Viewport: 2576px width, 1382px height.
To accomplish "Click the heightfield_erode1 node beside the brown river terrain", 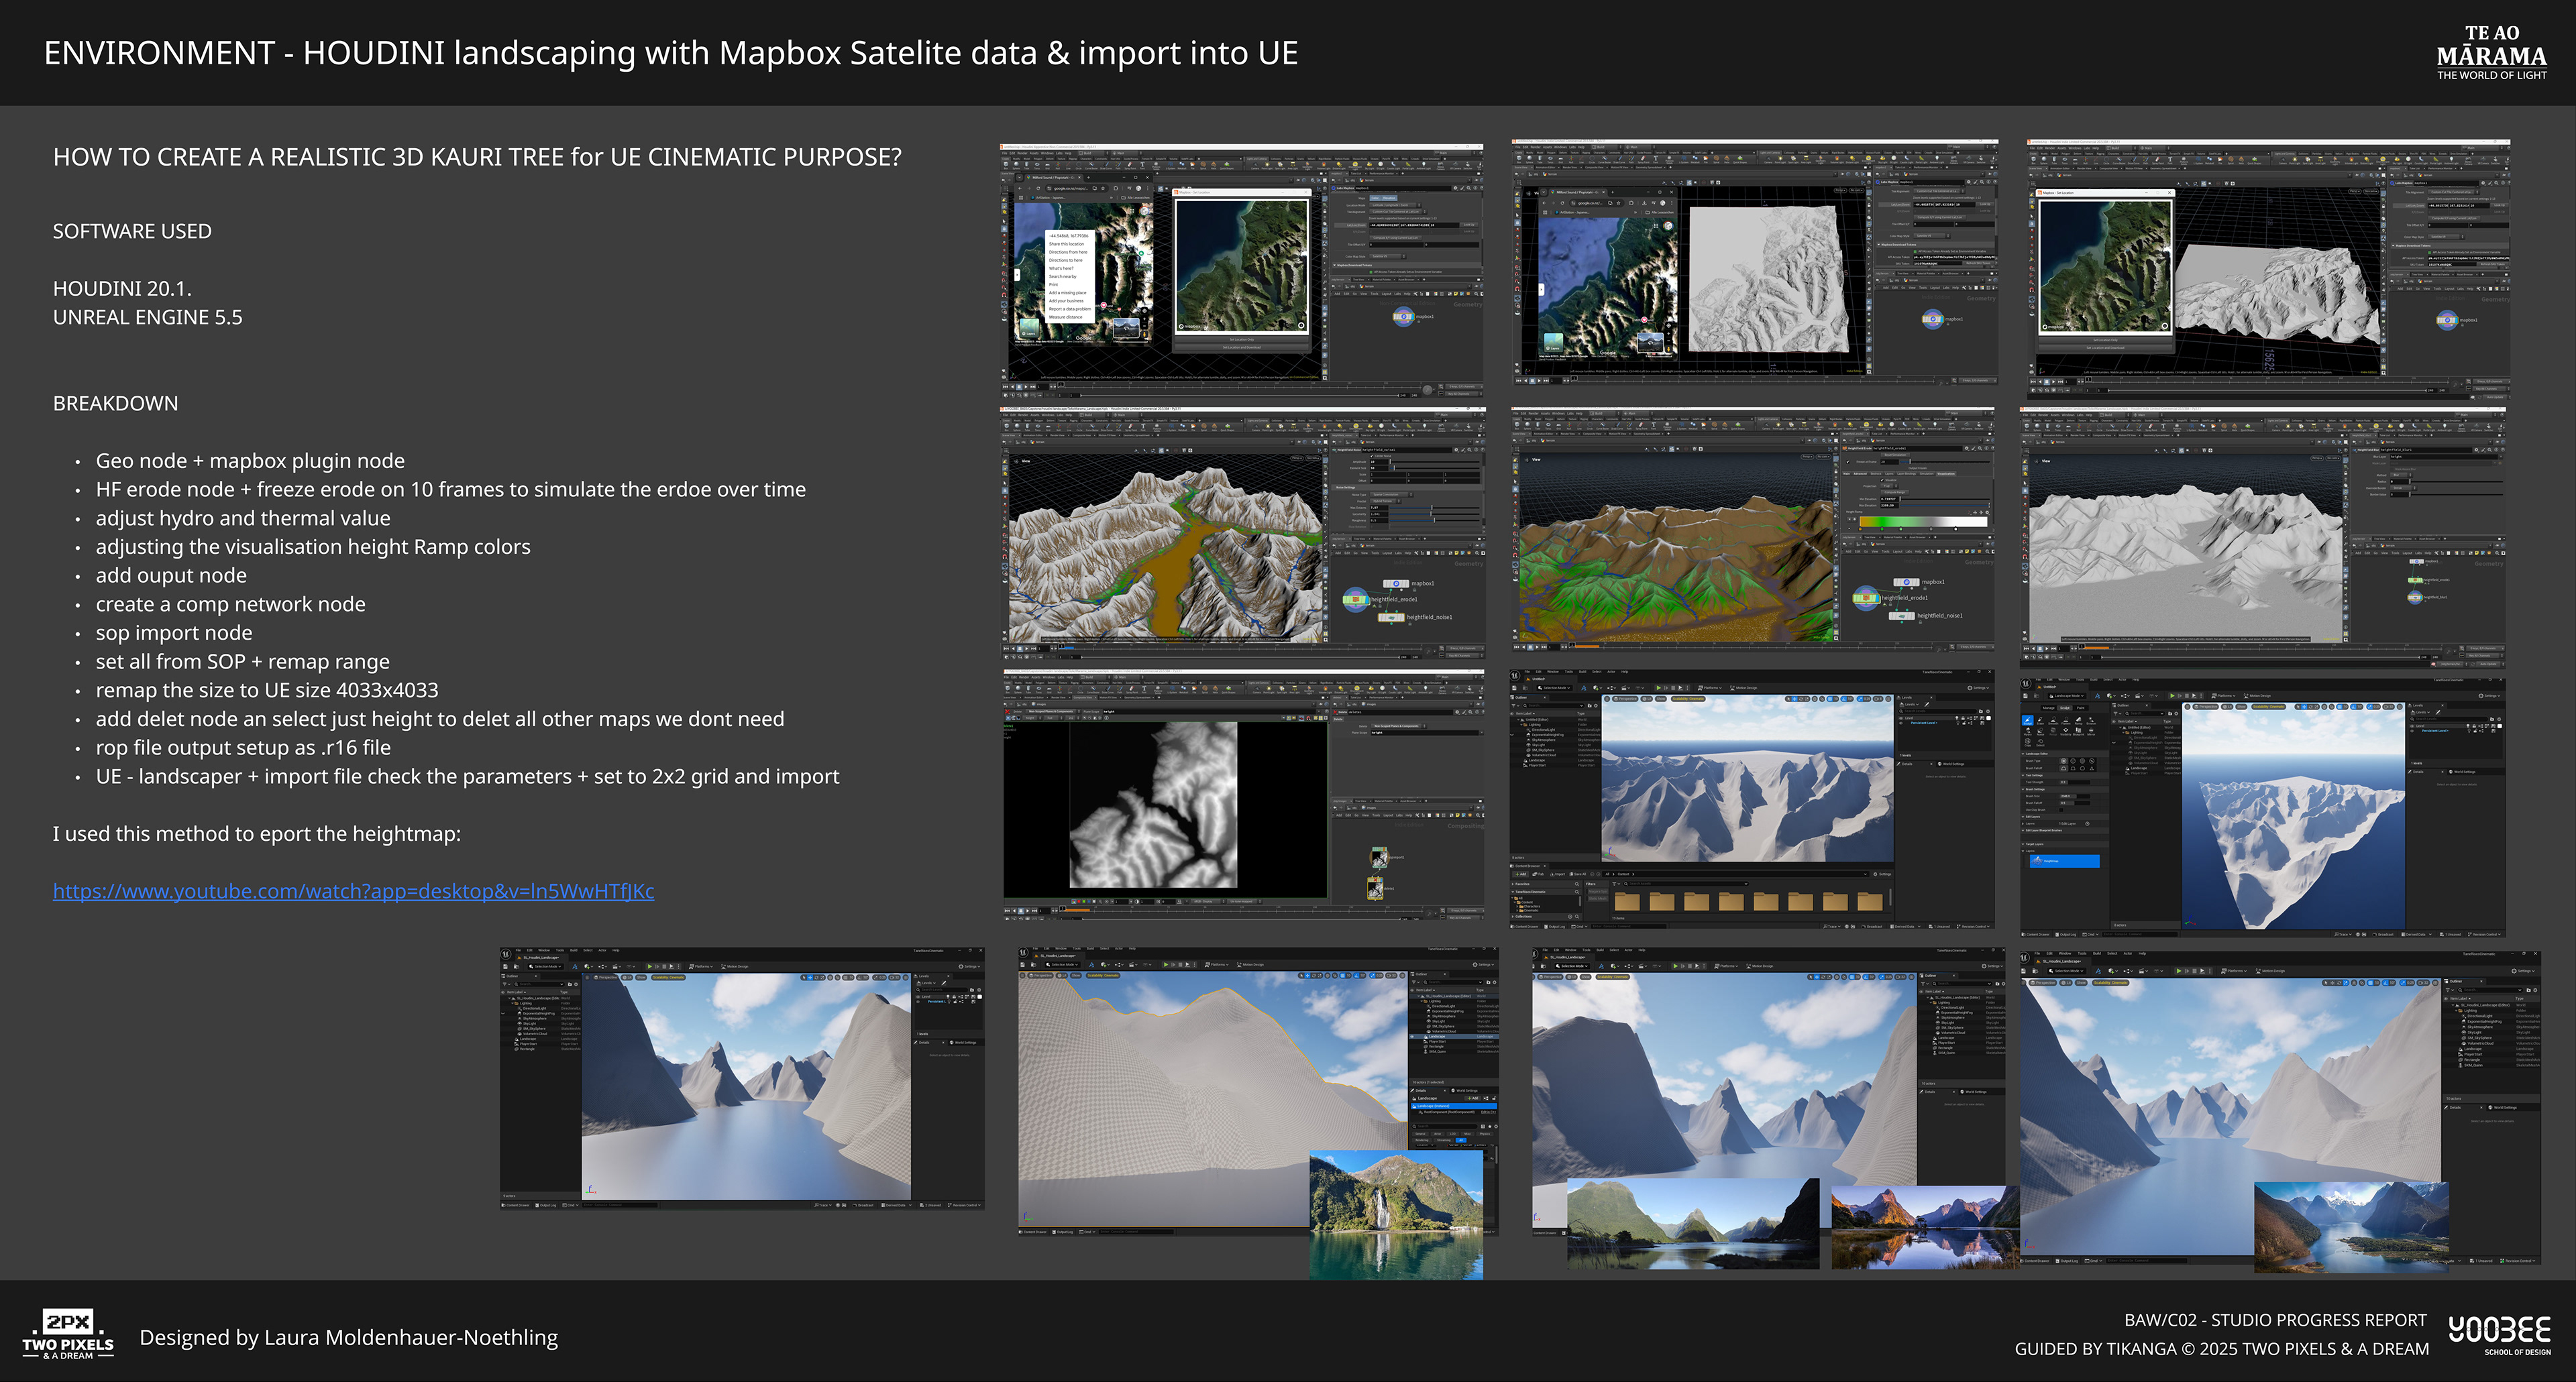I will [x=1356, y=599].
